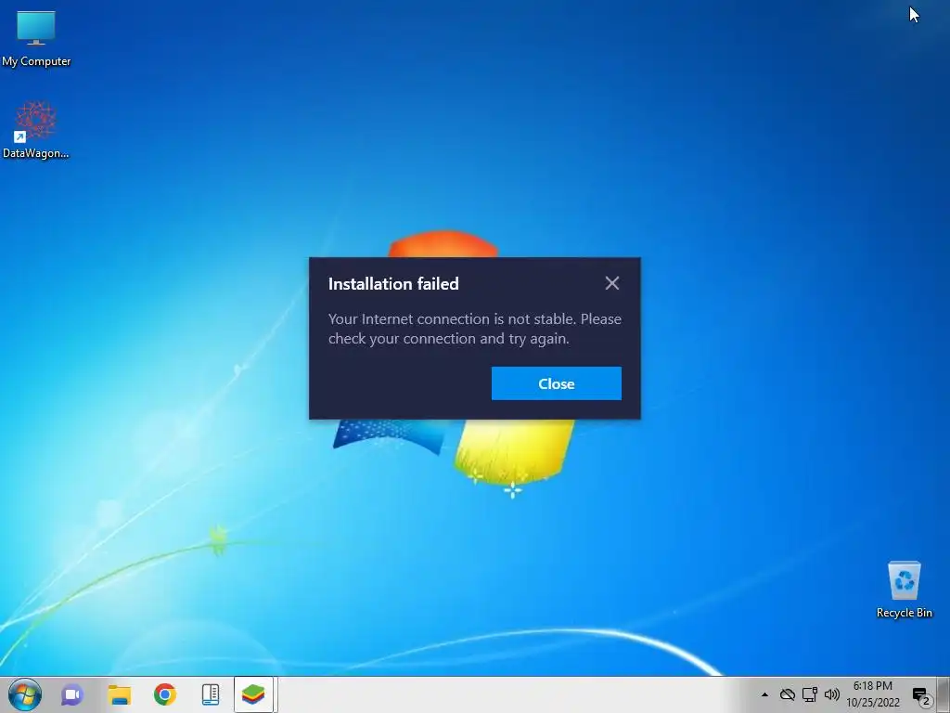Click the cloud sync disabled tray icon
Image resolution: width=950 pixels, height=713 pixels.
coord(787,694)
